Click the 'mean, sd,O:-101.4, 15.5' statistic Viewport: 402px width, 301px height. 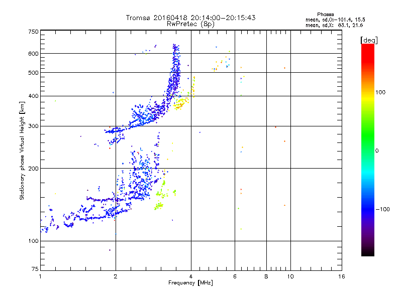click(x=335, y=20)
